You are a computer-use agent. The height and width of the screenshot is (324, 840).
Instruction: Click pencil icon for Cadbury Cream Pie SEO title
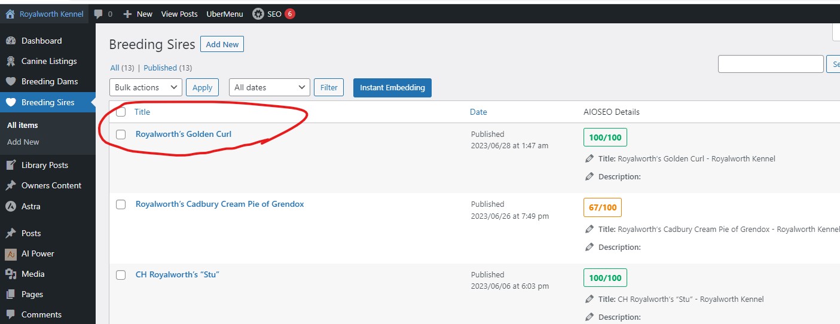[x=589, y=229]
